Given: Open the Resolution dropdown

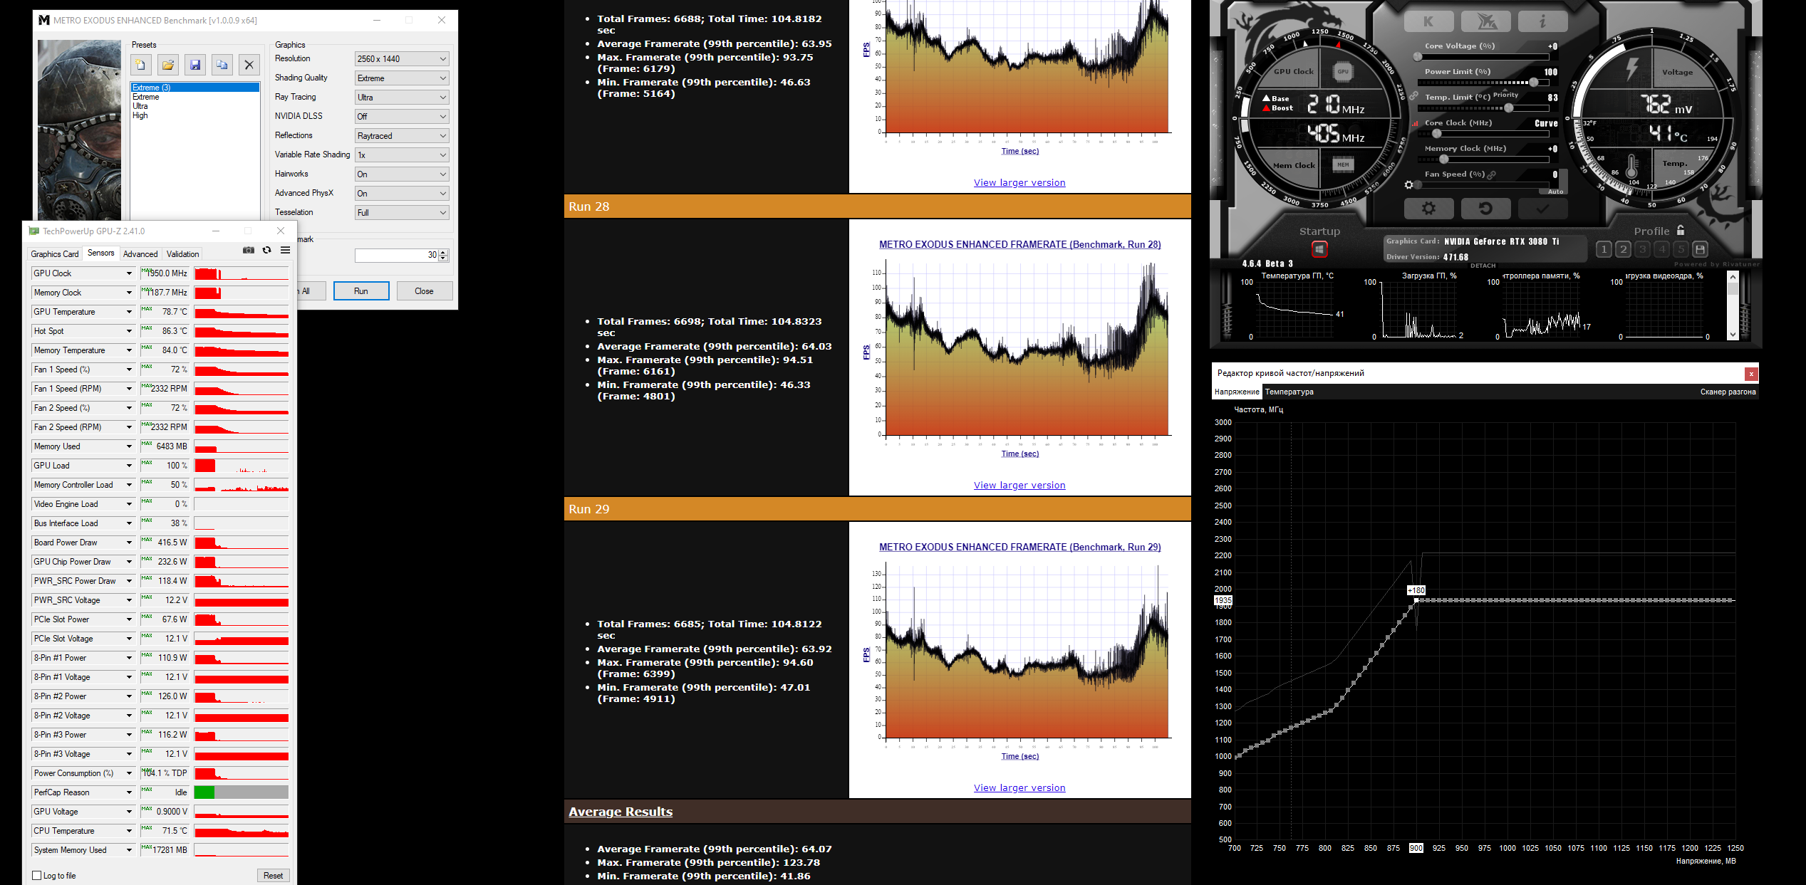Looking at the screenshot, I should (402, 59).
